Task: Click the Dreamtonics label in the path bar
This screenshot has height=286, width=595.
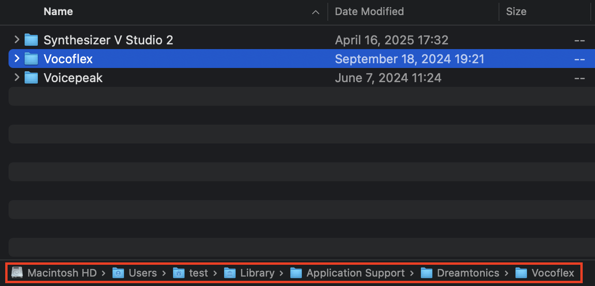Action: (x=468, y=273)
